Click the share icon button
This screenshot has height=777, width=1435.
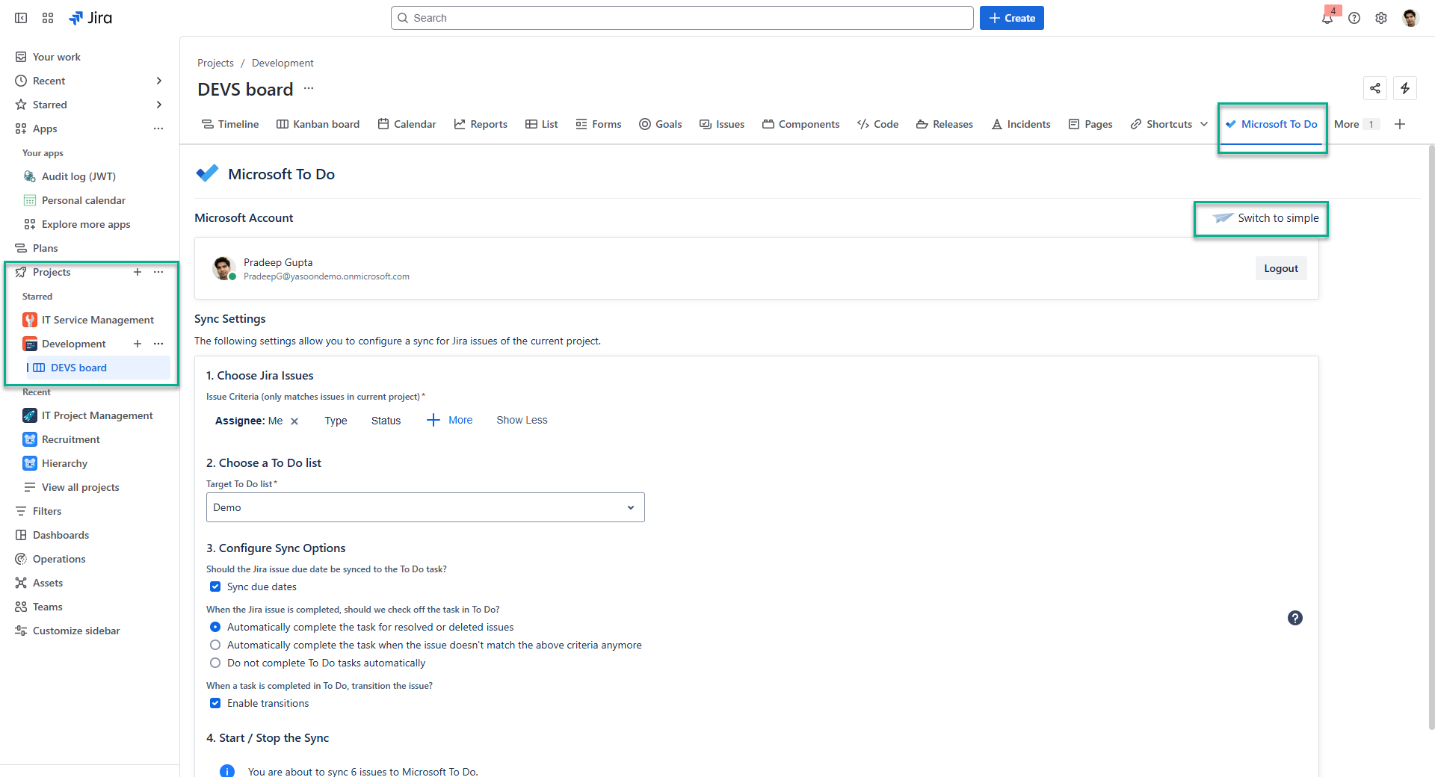[x=1375, y=88]
